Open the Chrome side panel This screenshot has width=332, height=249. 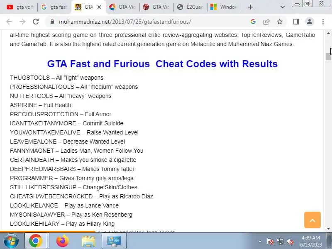[x=296, y=22]
